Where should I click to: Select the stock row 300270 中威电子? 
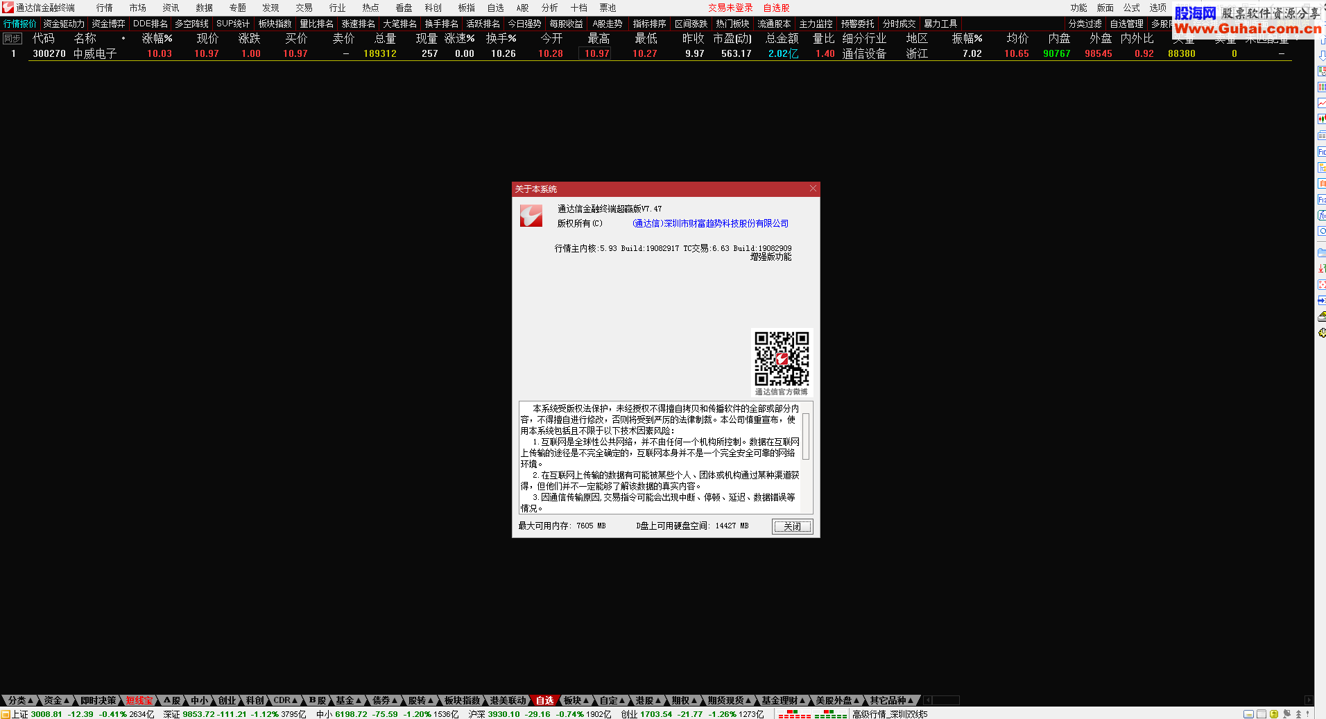(660, 53)
